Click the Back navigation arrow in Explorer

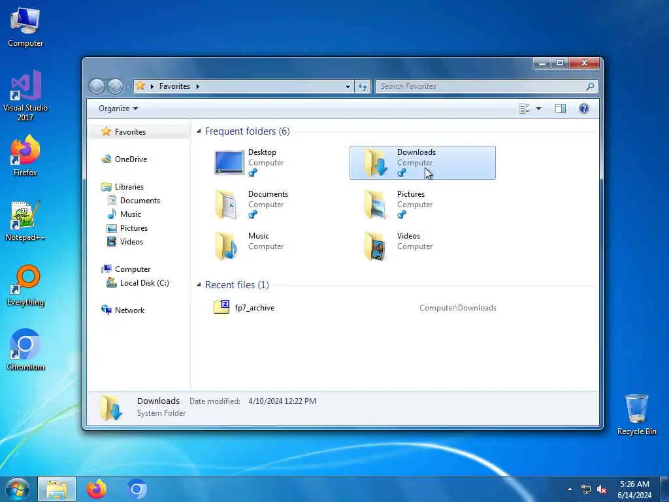pyautogui.click(x=97, y=87)
